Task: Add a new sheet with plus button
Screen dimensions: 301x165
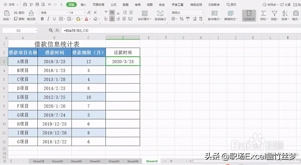Action: pyautogui.click(x=171, y=161)
